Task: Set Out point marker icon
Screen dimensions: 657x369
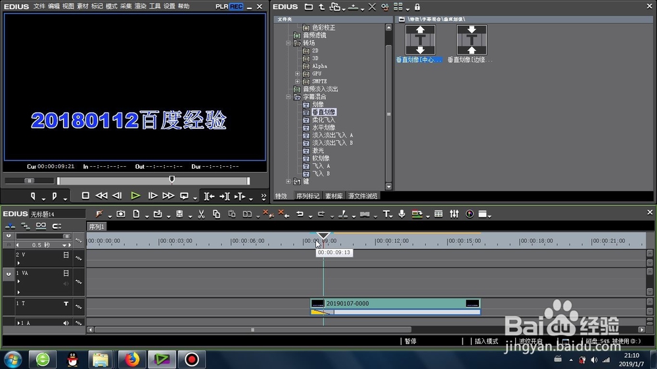Action: (55, 196)
